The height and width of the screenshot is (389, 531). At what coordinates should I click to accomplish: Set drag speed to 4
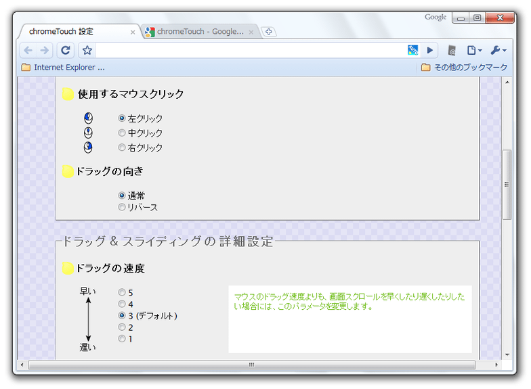[x=122, y=304]
